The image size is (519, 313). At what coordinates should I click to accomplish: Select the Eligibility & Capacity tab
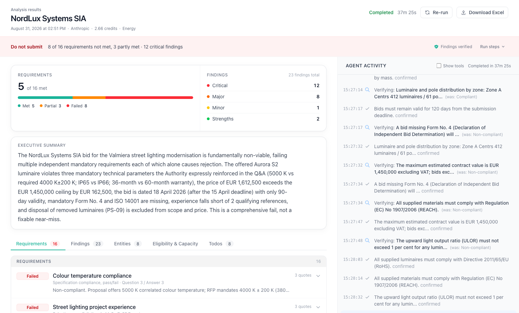175,244
